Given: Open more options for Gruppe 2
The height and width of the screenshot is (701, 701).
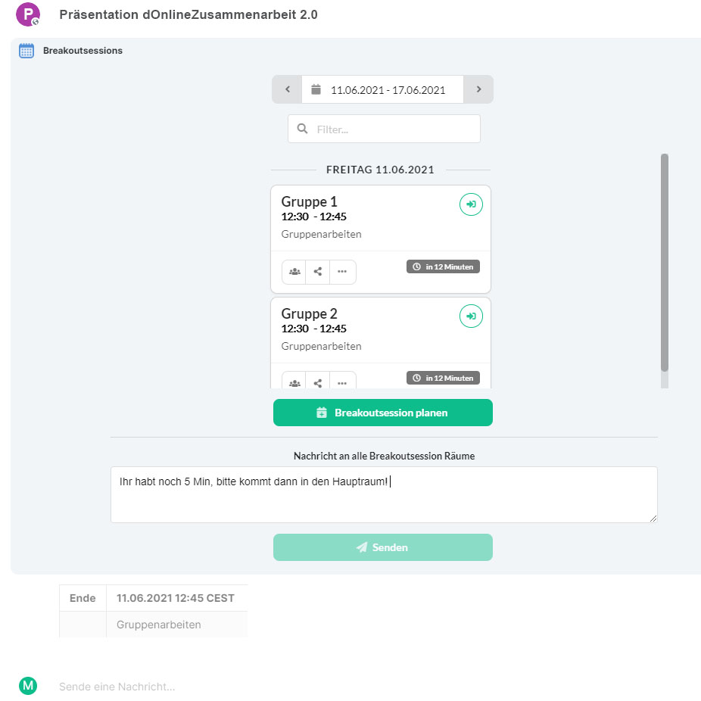Looking at the screenshot, I should [x=342, y=382].
